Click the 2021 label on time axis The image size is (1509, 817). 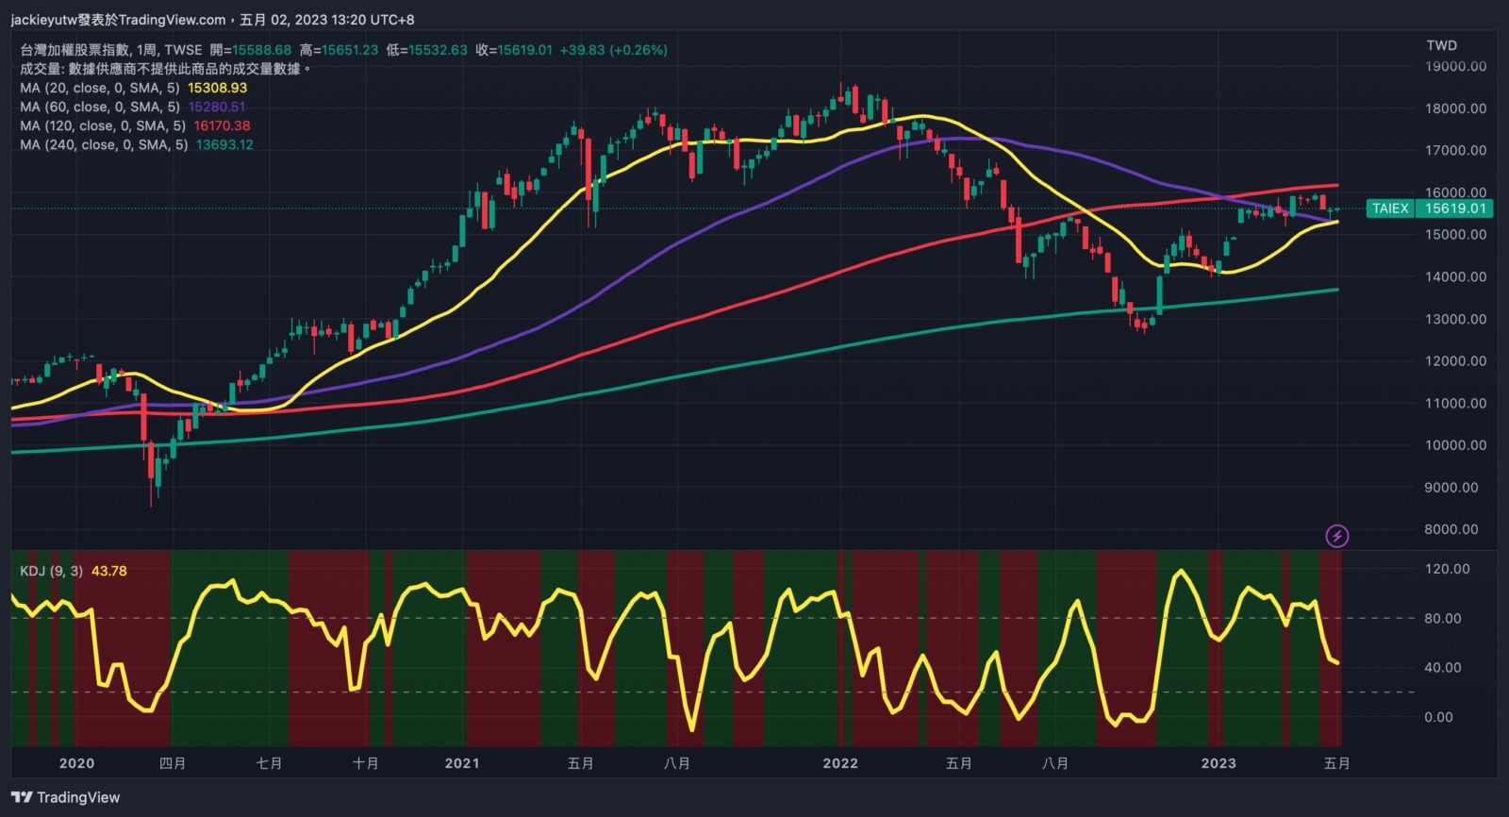(461, 763)
